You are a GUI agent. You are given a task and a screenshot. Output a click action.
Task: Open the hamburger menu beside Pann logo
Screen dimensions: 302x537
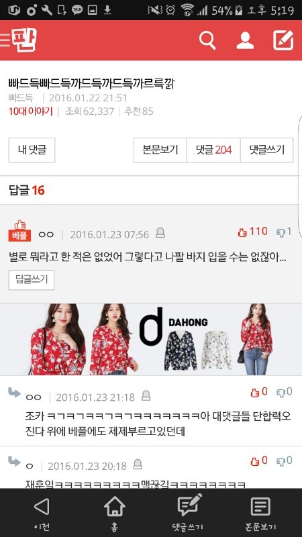coord(5,40)
